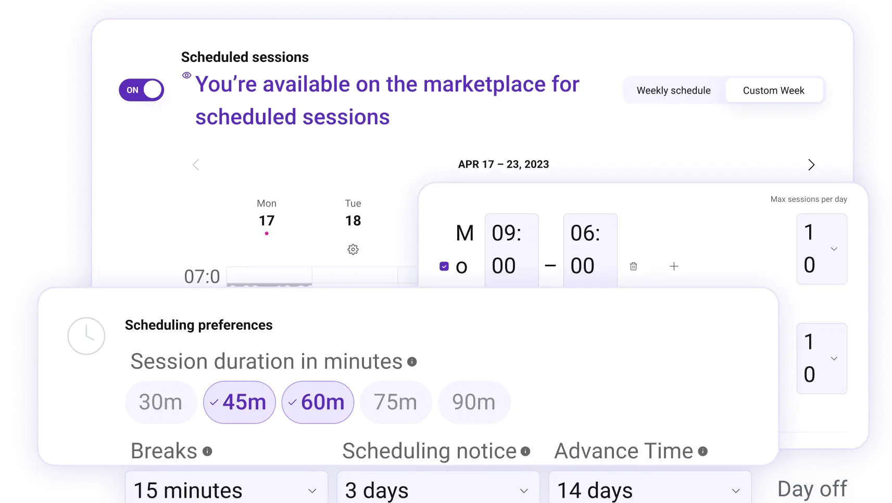View info about Breaks
892x503 pixels.
tap(207, 452)
